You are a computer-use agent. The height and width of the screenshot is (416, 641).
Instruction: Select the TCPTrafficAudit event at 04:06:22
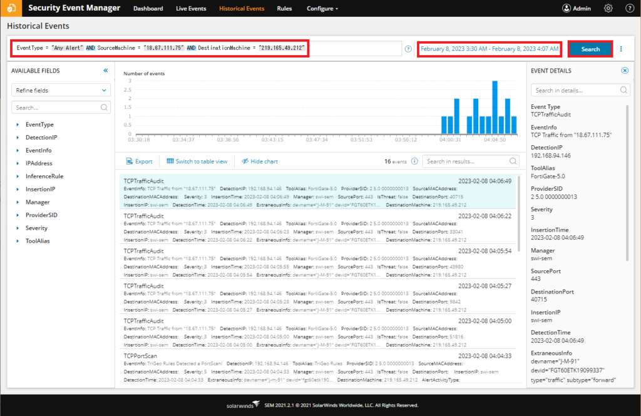tap(317, 228)
